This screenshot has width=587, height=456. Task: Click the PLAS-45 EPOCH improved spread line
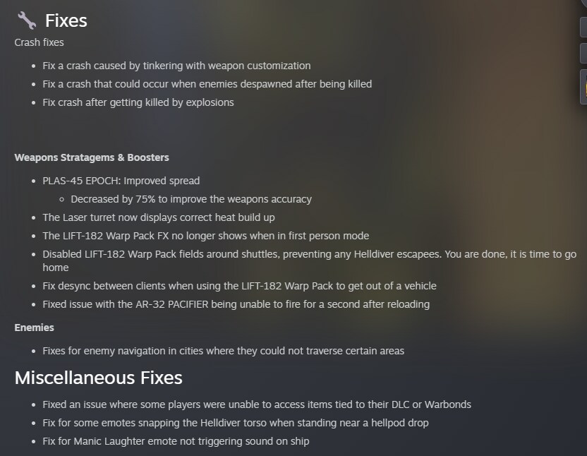click(x=121, y=181)
